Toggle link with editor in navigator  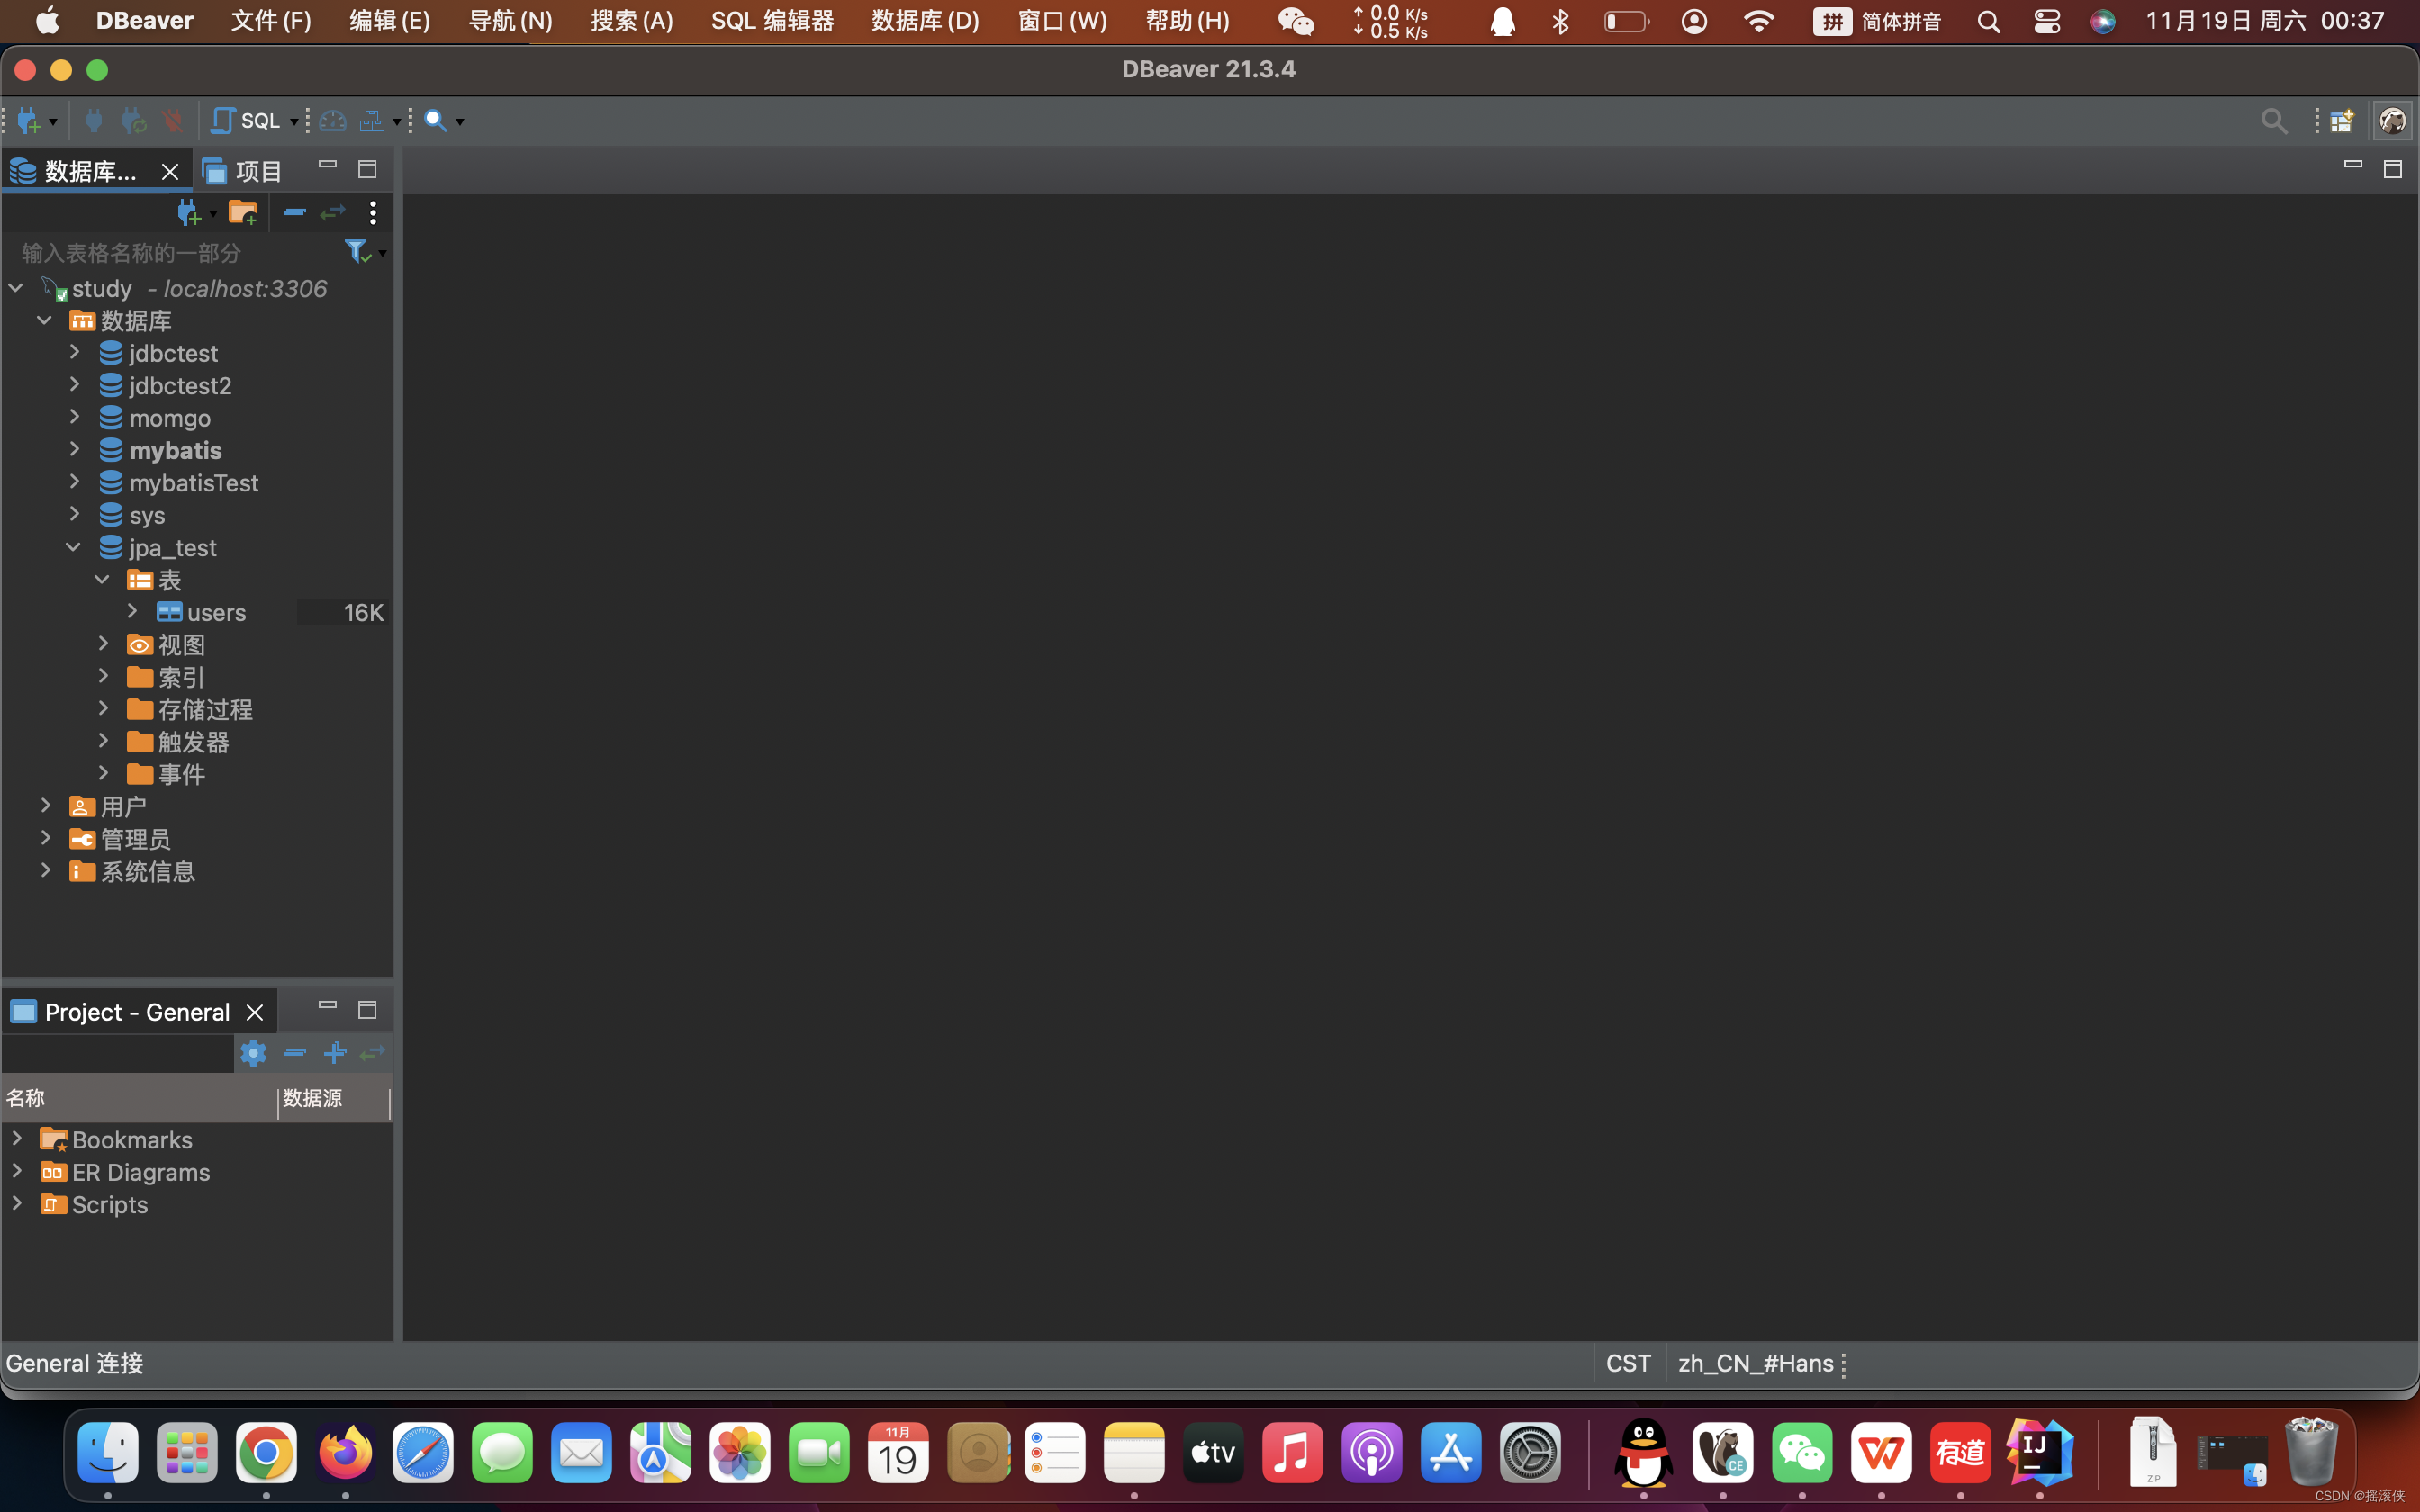click(x=333, y=212)
